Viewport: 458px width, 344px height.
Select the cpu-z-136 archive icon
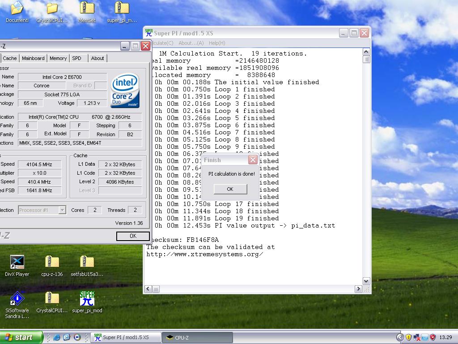coord(52,266)
